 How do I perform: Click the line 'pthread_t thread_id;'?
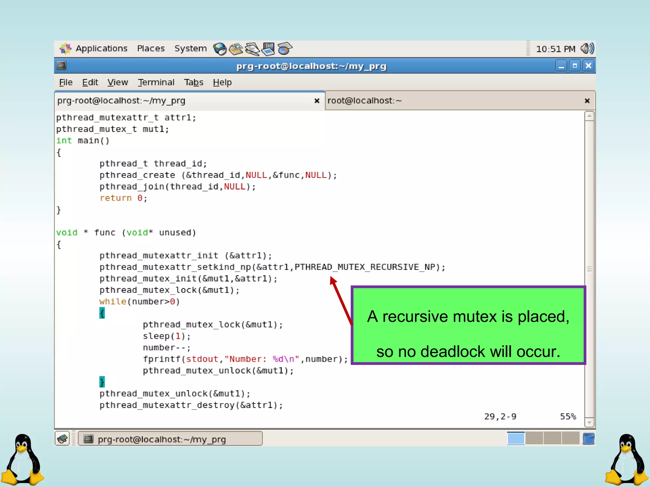click(153, 164)
